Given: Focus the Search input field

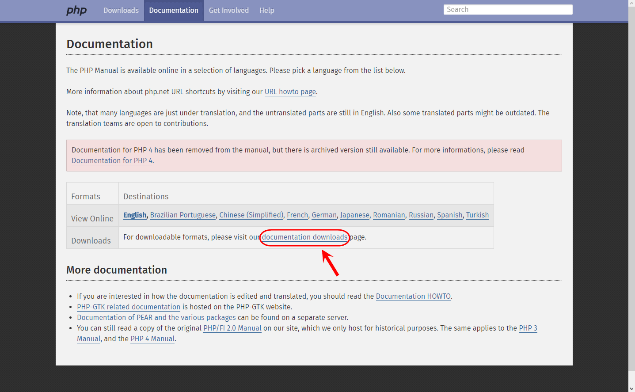Looking at the screenshot, I should [508, 10].
